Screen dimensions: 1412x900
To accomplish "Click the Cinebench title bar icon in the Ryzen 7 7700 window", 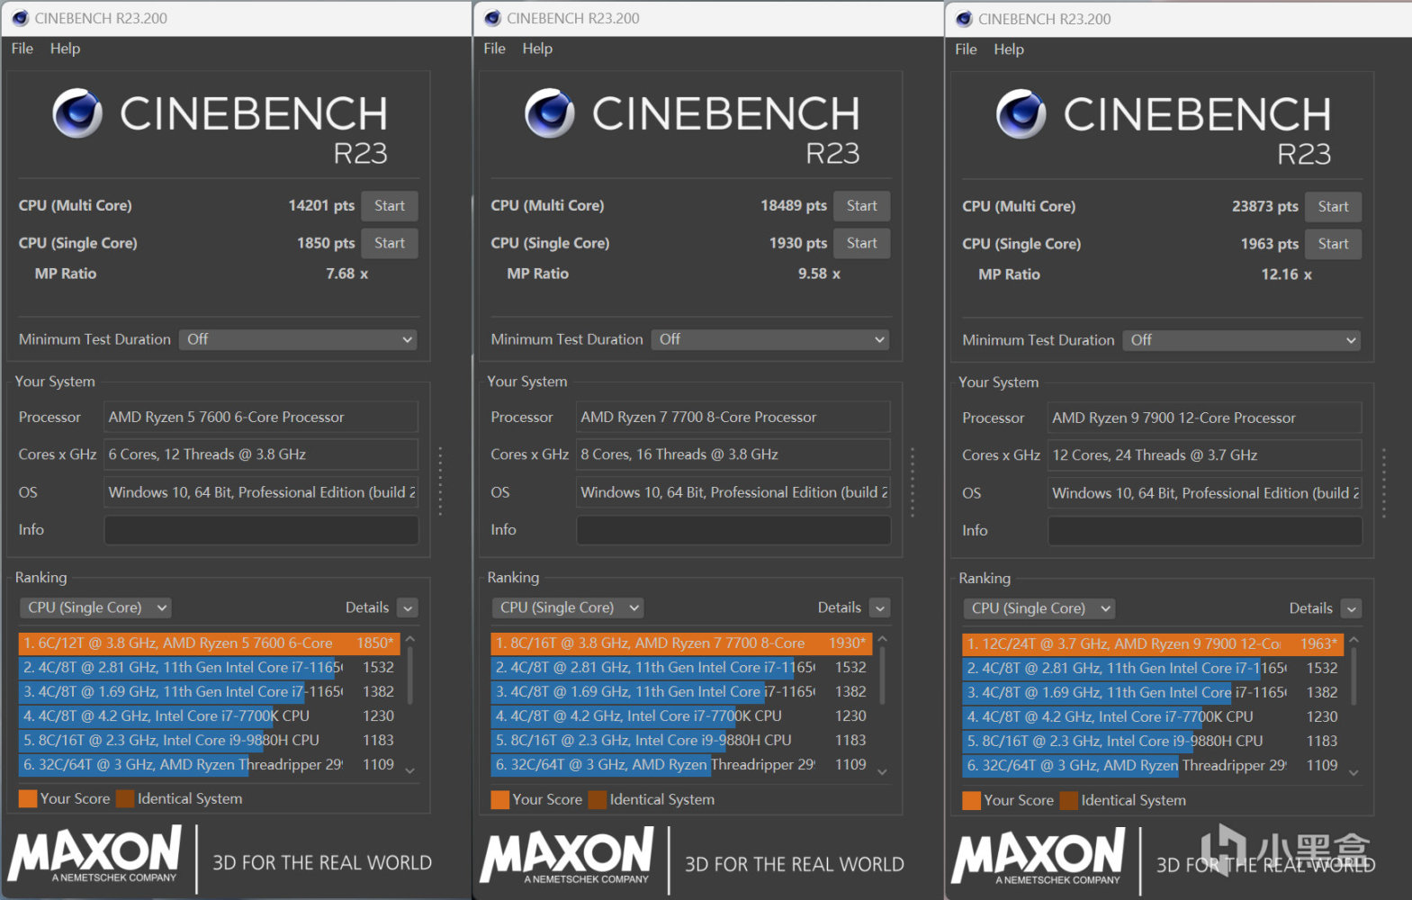I will [x=492, y=18].
